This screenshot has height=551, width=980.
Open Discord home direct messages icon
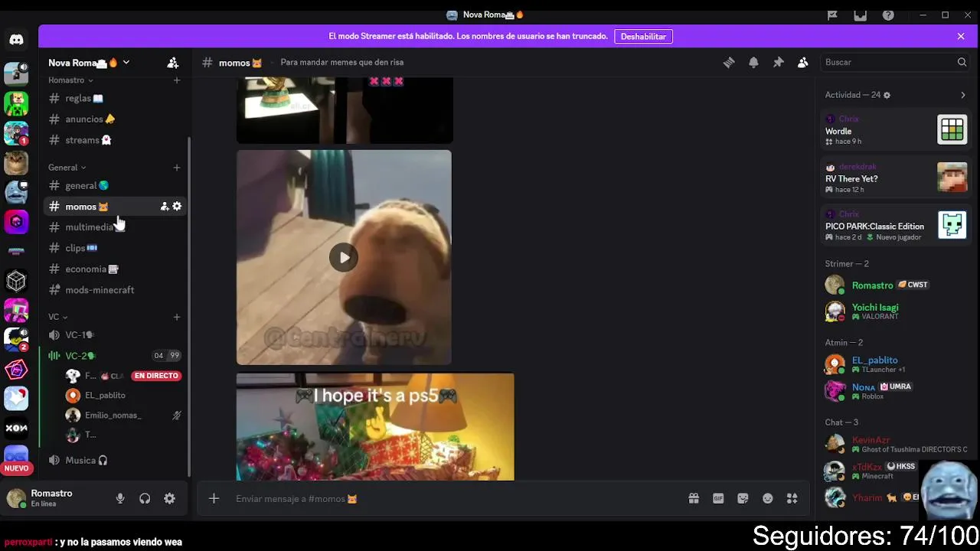click(x=16, y=40)
